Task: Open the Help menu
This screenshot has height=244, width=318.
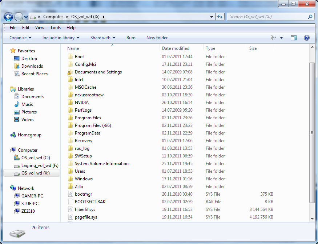Action: coord(71,28)
